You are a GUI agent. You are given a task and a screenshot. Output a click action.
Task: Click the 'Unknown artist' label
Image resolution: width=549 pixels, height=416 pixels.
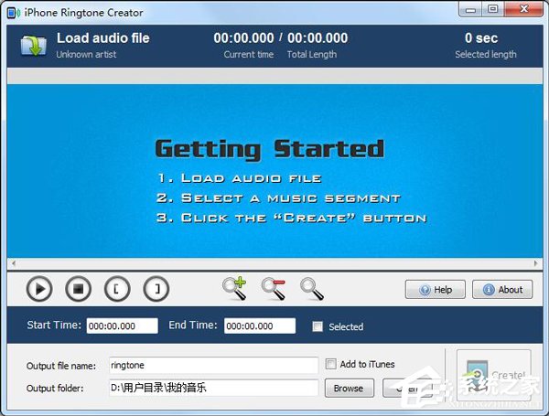click(86, 55)
